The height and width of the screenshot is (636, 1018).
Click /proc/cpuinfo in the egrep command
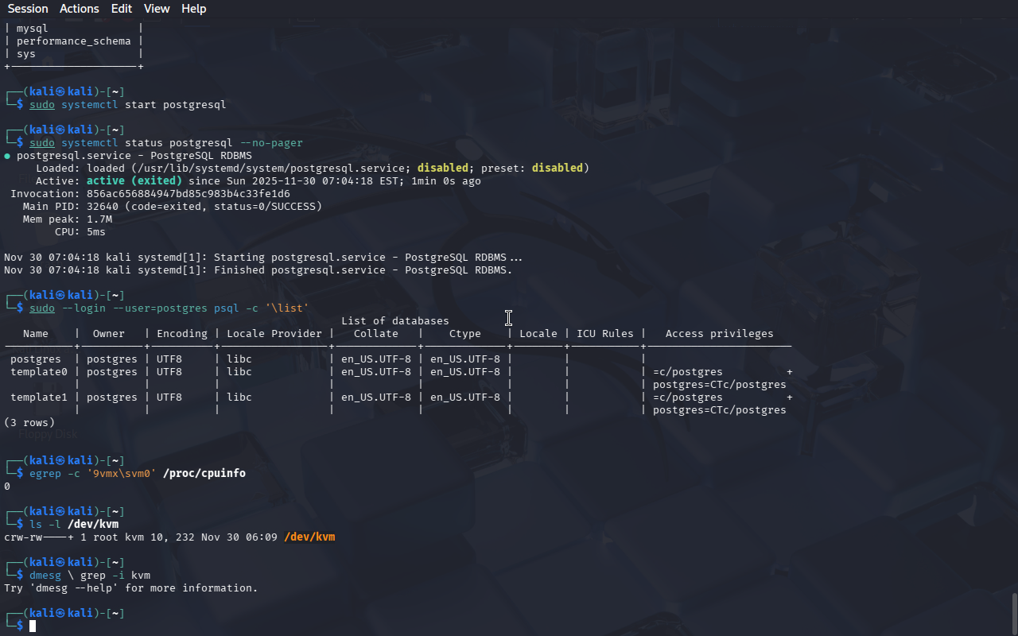coord(204,474)
